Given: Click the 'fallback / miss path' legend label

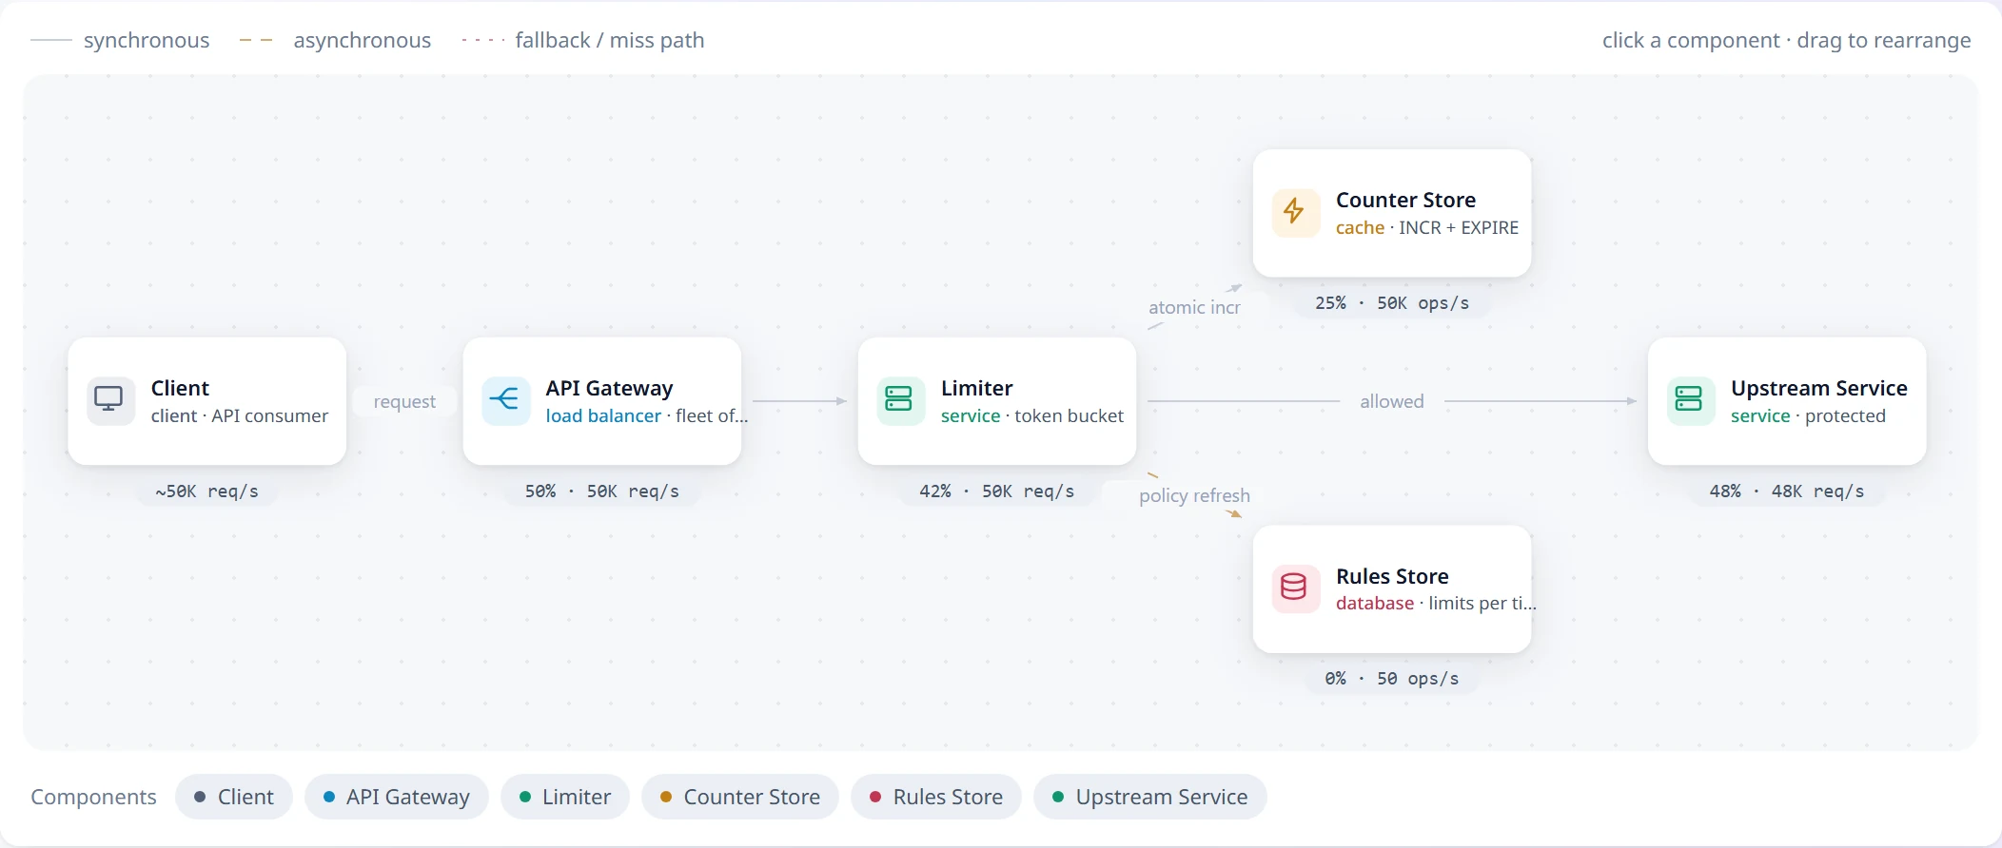Looking at the screenshot, I should click(x=610, y=40).
